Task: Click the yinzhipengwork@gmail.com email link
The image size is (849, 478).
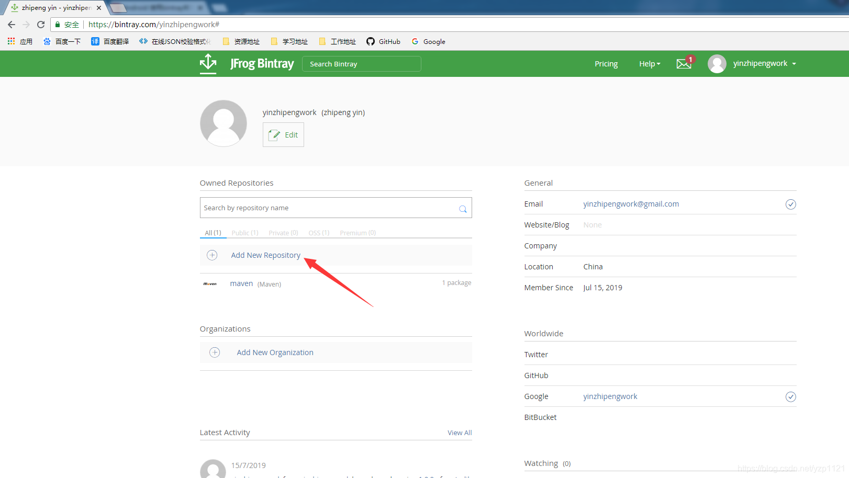Action: 631,204
